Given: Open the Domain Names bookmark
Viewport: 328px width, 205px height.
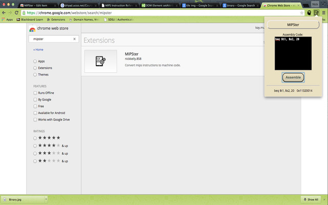Looking at the screenshot, I should point(84,19).
